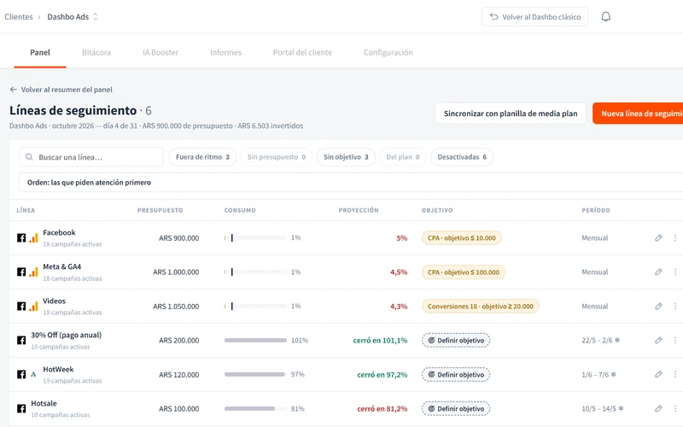Click the 'Conversiones 18 · objetivo ≥ 20.000' badge

(481, 307)
